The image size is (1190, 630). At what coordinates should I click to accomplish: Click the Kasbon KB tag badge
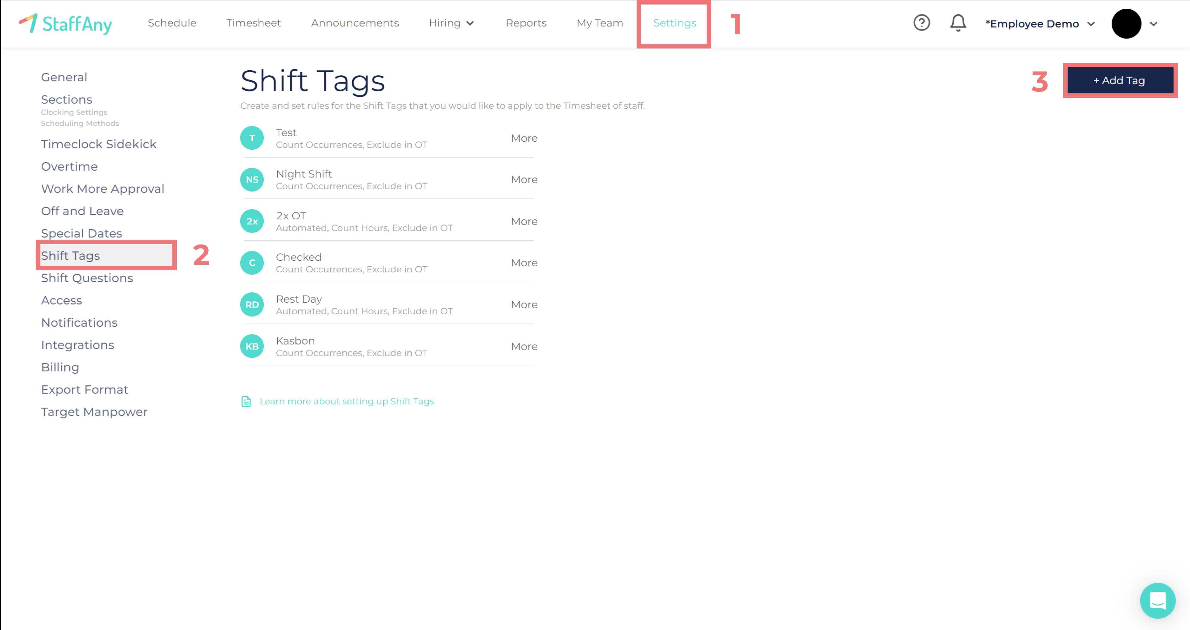pyautogui.click(x=252, y=346)
